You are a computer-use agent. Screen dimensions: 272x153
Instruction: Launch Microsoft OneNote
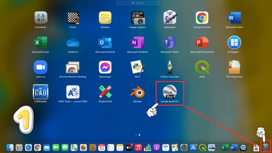tap(138, 42)
